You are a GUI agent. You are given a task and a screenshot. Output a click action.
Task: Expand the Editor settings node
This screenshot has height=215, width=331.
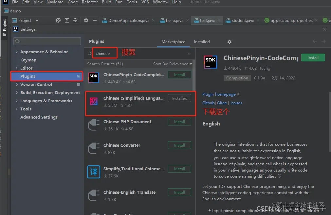point(17,68)
